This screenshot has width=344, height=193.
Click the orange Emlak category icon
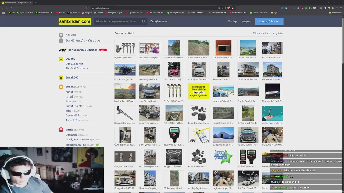coord(61,87)
